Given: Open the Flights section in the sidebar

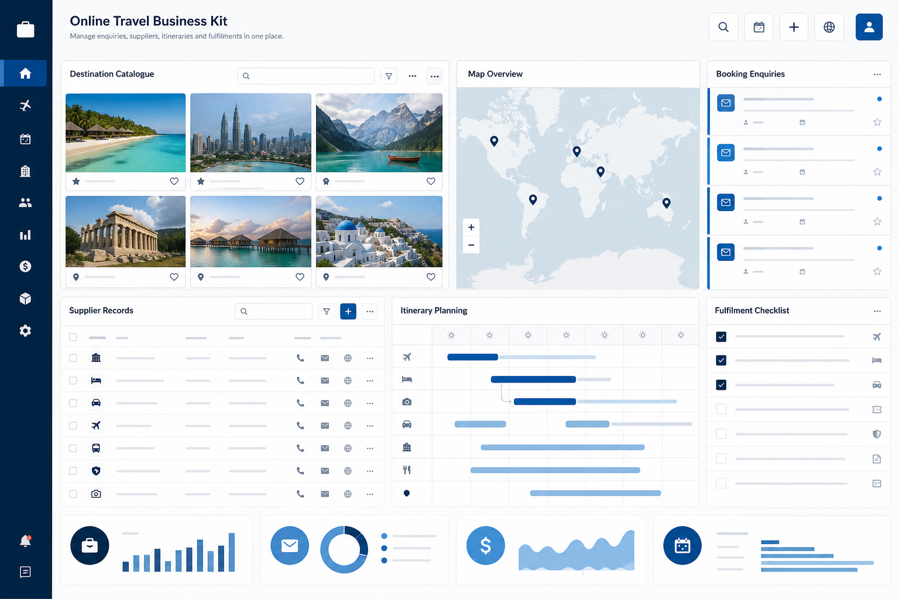Looking at the screenshot, I should tap(25, 105).
